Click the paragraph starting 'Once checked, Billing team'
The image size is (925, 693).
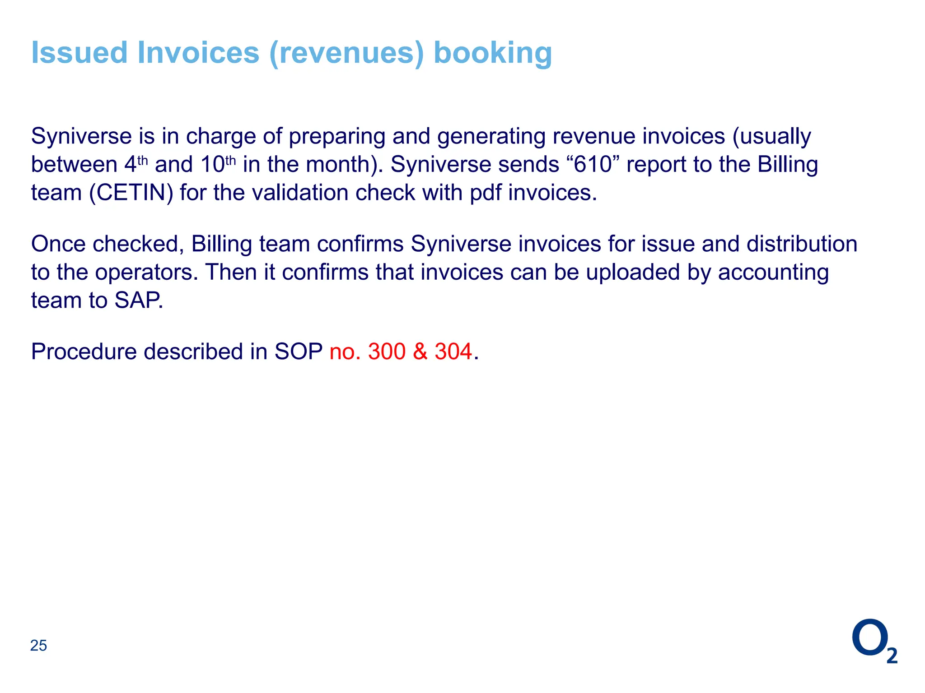tap(444, 272)
